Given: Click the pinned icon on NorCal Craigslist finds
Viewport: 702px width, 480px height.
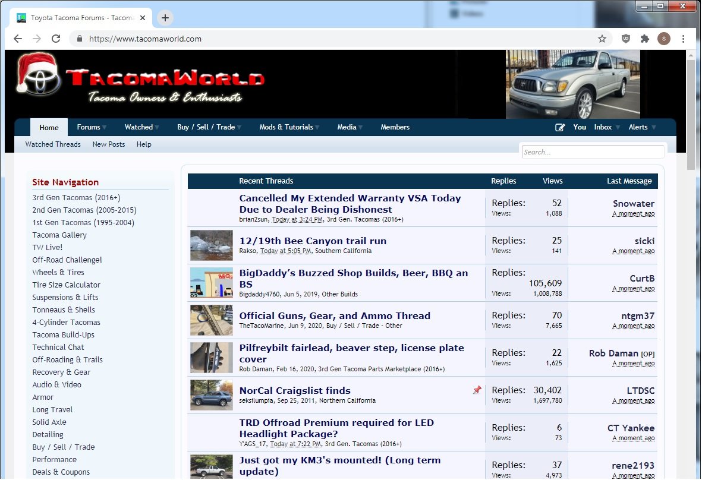Looking at the screenshot, I should tap(477, 390).
